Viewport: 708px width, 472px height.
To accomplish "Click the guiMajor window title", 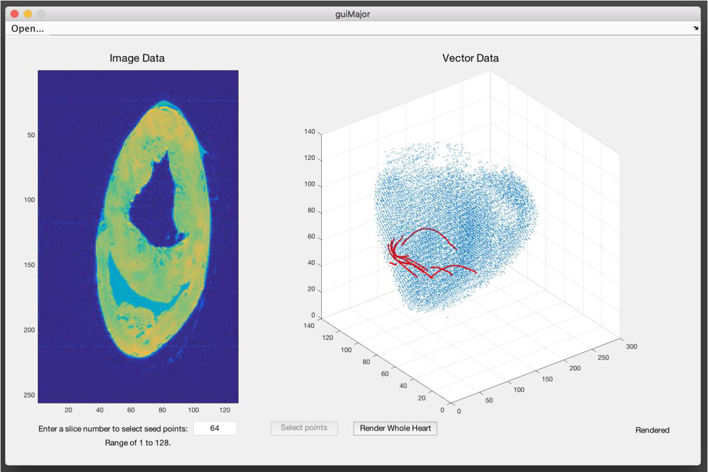I will click(353, 14).
